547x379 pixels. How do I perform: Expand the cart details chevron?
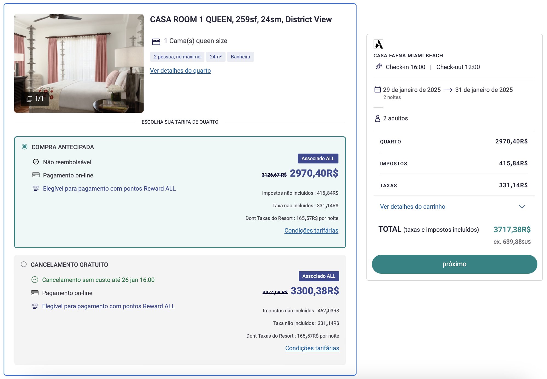click(522, 207)
